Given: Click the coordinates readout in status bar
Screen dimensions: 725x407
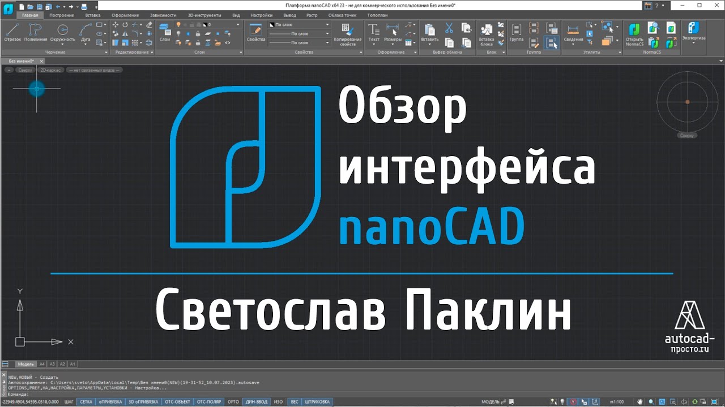Looking at the screenshot, I should 31,401.
